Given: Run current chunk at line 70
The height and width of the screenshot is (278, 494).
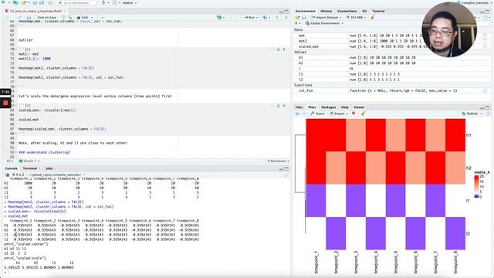Looking at the screenshot, I should (284, 49).
